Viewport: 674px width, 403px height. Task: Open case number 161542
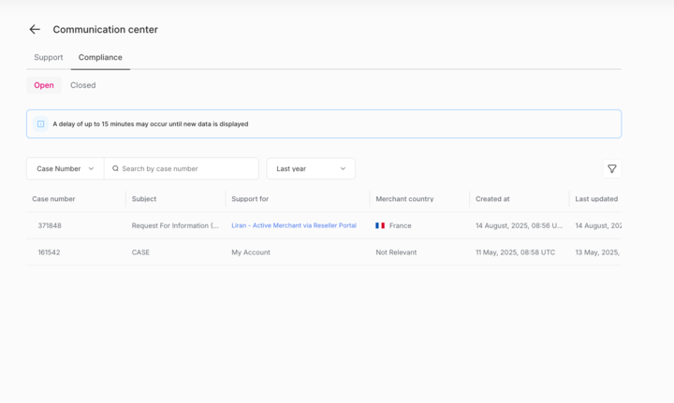click(x=49, y=252)
